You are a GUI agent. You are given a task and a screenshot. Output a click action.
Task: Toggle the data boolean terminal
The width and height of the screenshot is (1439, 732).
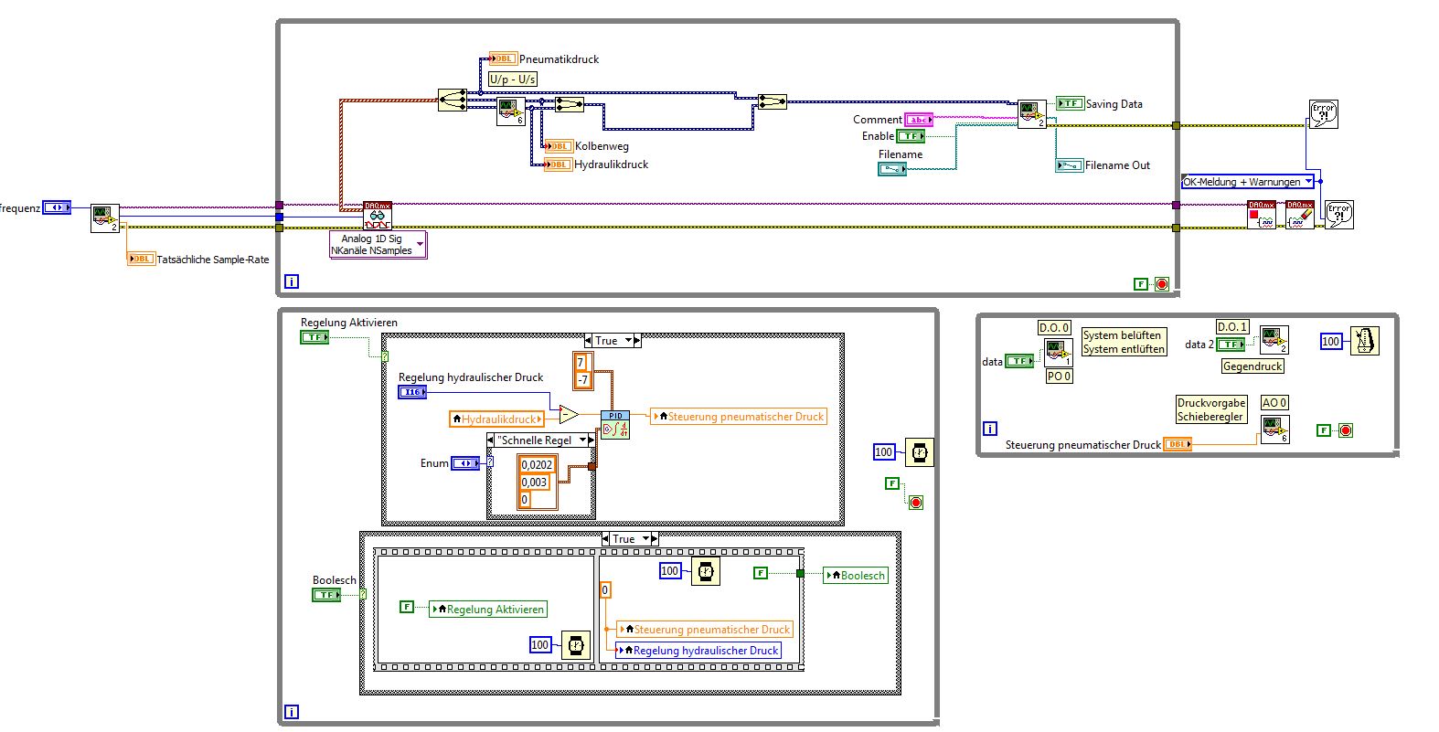(x=1019, y=362)
